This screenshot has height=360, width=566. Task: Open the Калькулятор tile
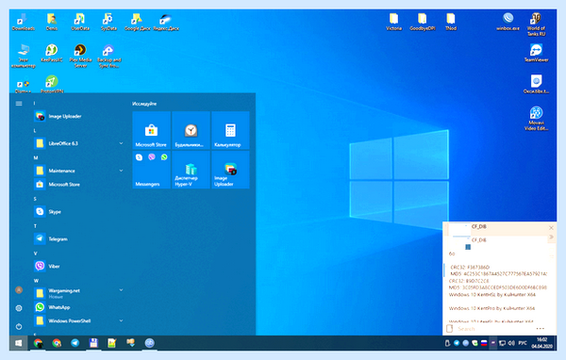tap(230, 130)
